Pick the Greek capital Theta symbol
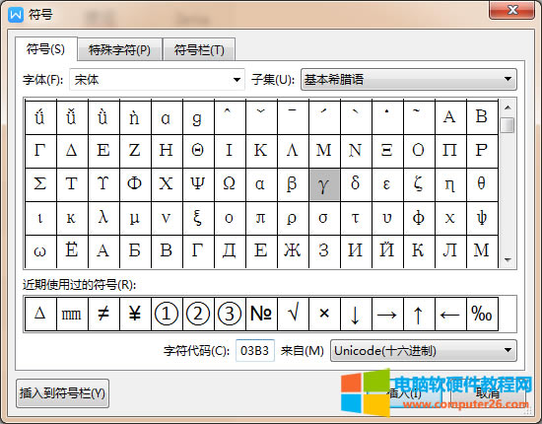This screenshot has width=542, height=424. 198,151
